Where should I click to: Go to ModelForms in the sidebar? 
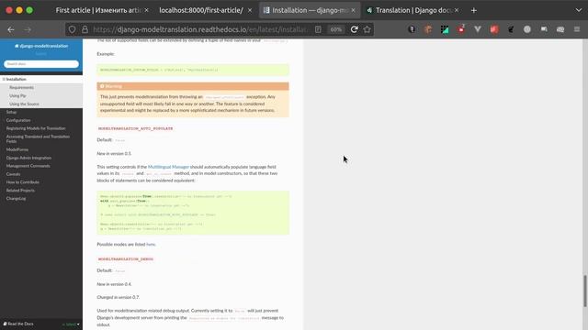tap(17, 149)
